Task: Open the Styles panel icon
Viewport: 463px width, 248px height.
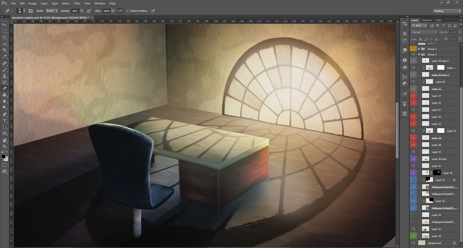Action: pyautogui.click(x=405, y=50)
